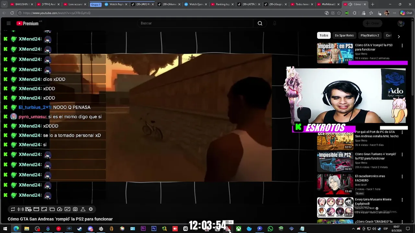Click the eye overlay icon in toolbar
This screenshot has height=233, width=415.
pos(29,209)
